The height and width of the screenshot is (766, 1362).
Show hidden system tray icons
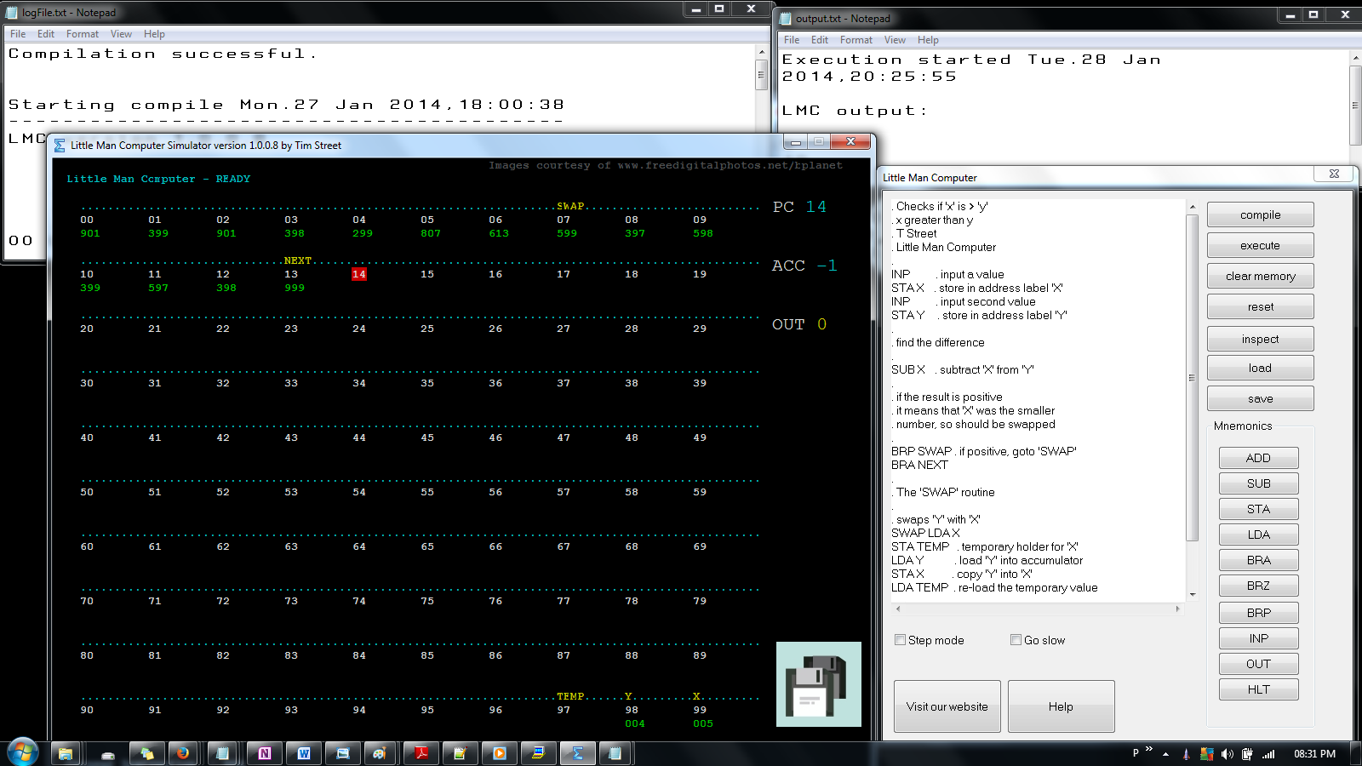(1165, 754)
